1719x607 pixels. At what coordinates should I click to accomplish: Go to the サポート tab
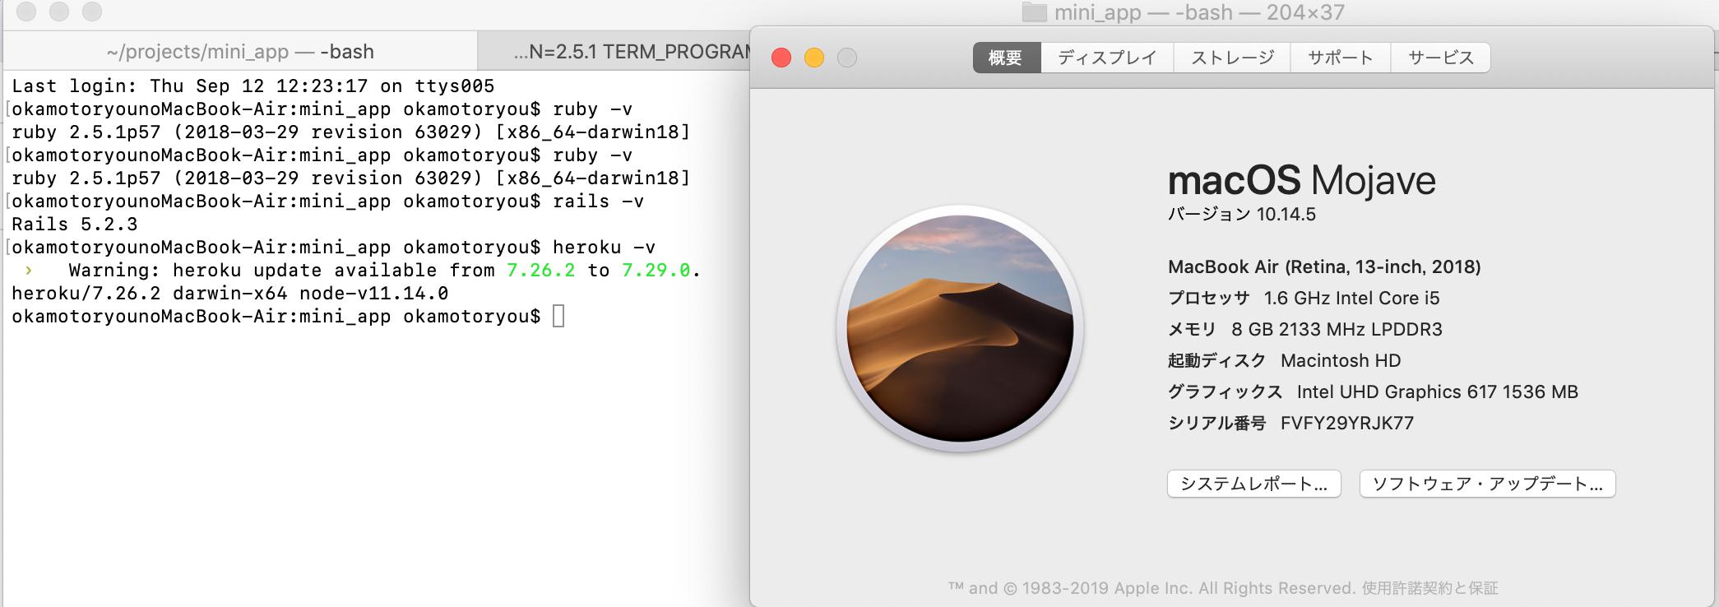point(1341,58)
